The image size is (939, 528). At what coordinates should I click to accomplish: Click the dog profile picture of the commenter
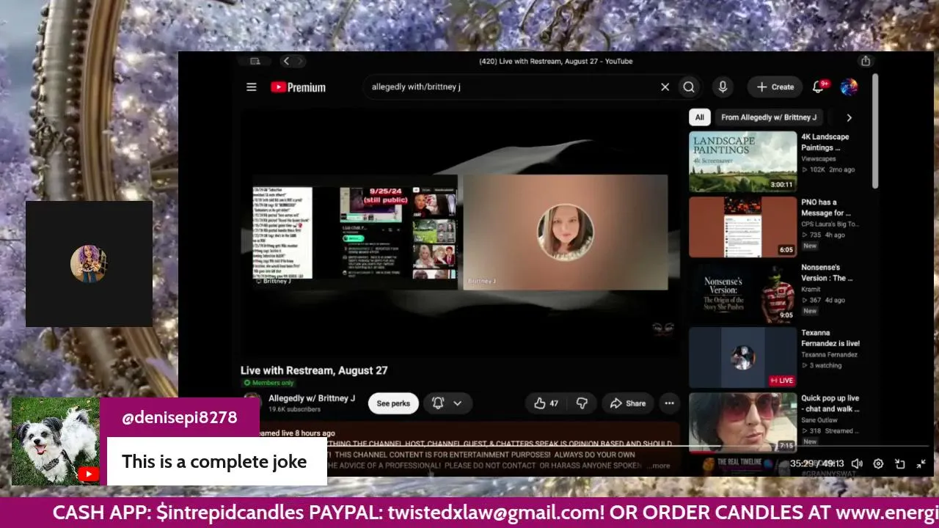(56, 441)
